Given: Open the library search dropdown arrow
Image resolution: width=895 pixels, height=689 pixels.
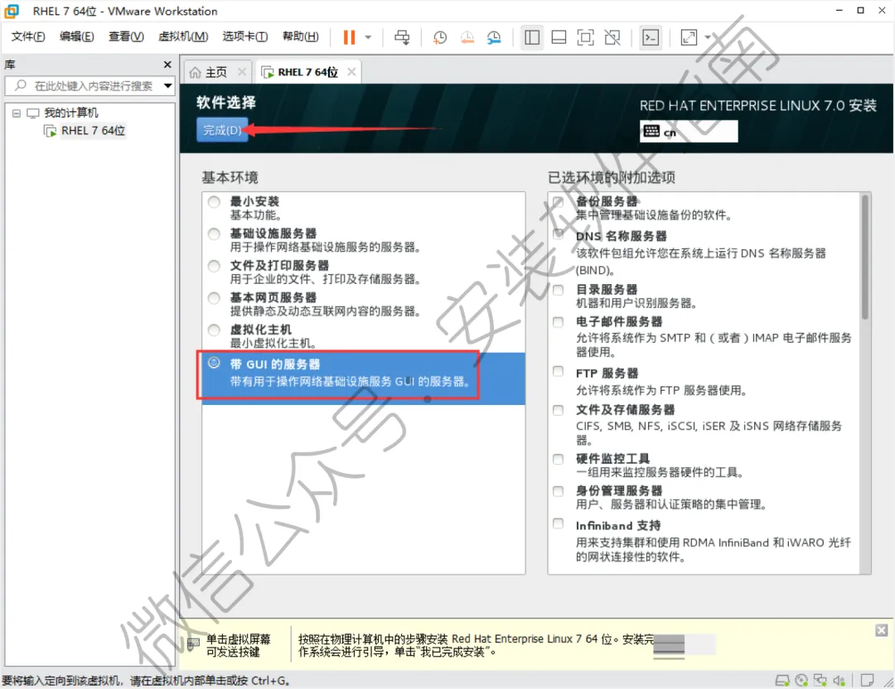Looking at the screenshot, I should (x=167, y=86).
